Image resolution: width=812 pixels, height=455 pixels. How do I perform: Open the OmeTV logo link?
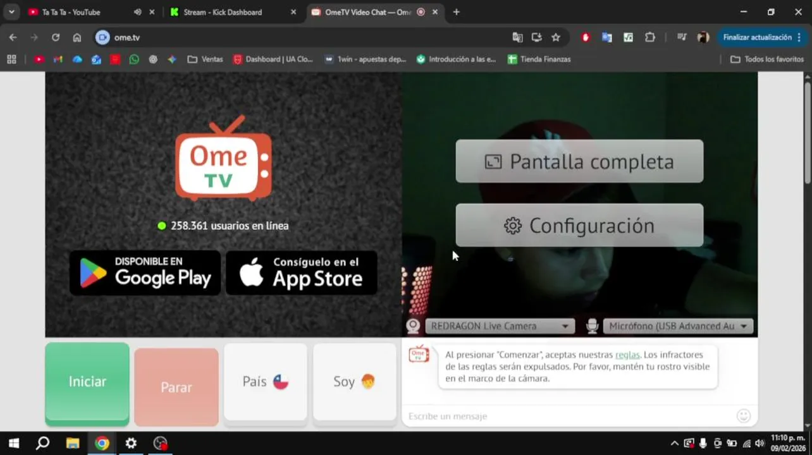tap(223, 158)
